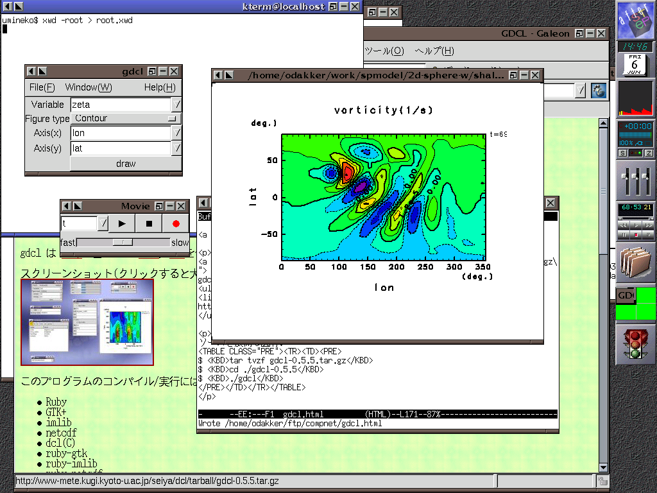Click the vorticity(1/s) plot title text
The height and width of the screenshot is (493, 657).
click(383, 110)
